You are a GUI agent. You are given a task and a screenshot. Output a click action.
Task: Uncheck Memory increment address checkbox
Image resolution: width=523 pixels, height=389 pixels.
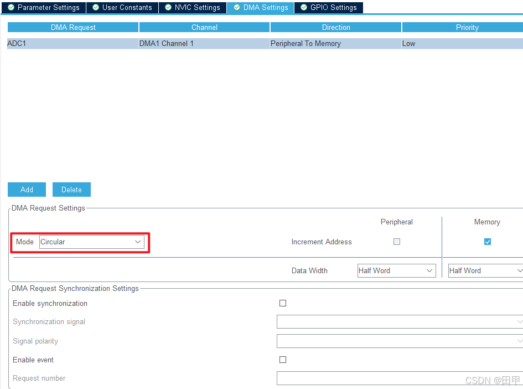coord(488,242)
